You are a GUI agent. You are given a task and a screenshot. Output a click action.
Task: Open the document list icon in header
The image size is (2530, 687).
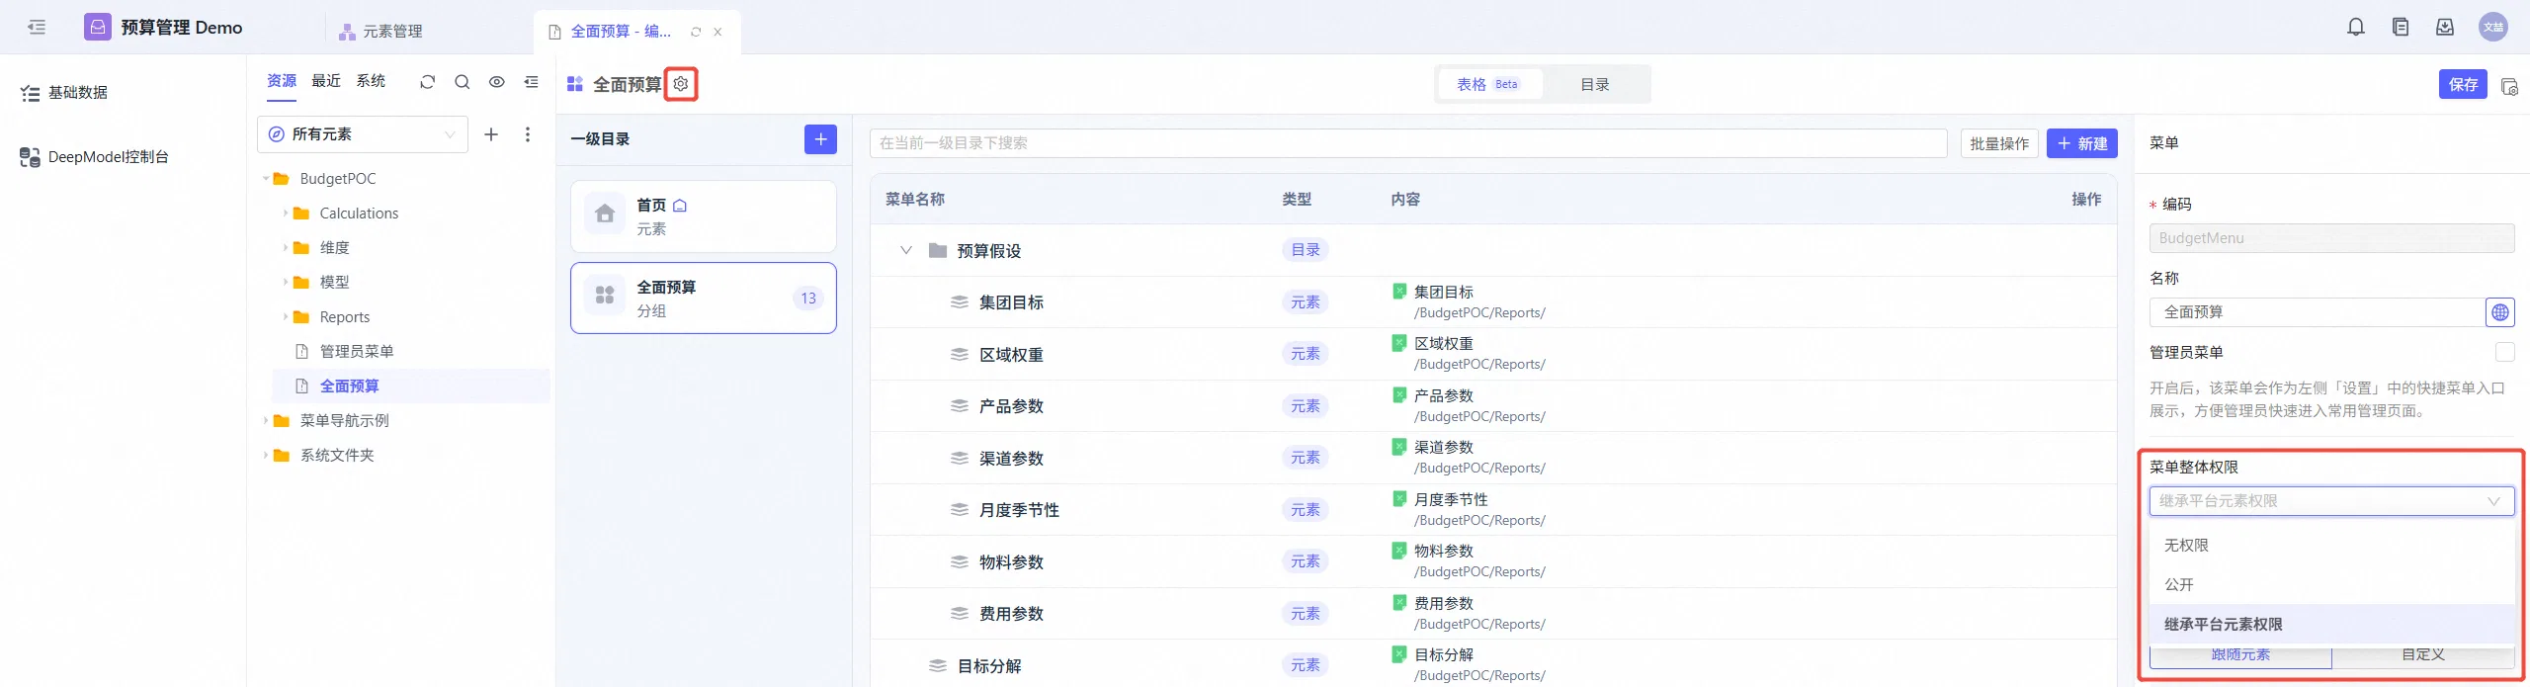[x=2401, y=27]
